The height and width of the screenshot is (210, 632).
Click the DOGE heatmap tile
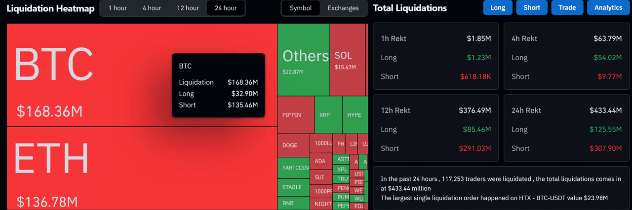(293, 145)
